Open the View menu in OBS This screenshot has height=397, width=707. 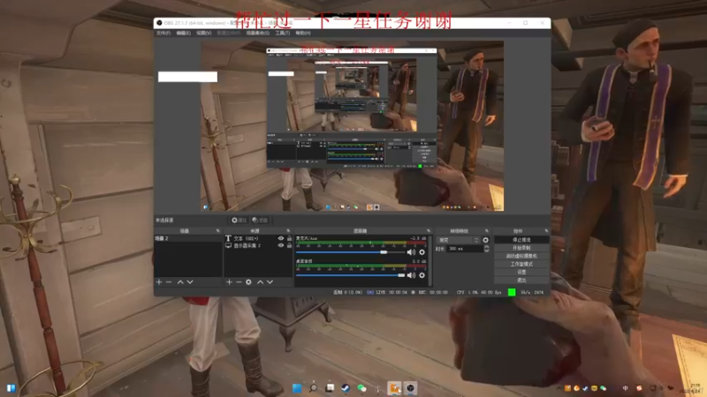coord(204,34)
